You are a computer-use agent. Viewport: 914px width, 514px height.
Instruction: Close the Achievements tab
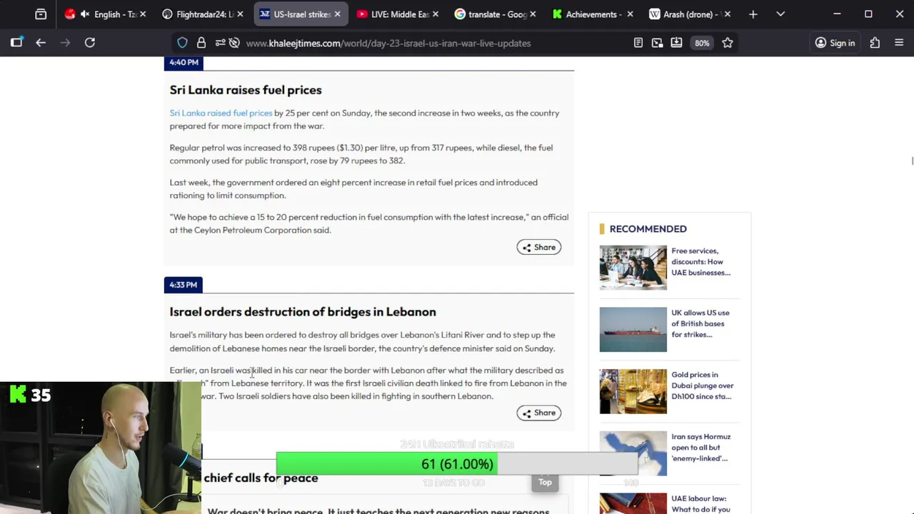pos(630,14)
